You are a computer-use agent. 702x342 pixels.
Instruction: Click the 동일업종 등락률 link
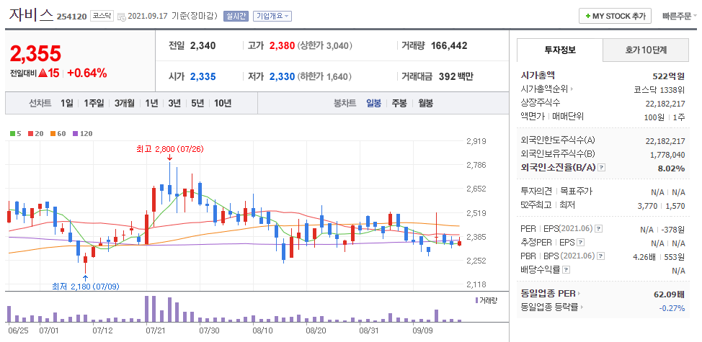[549, 307]
